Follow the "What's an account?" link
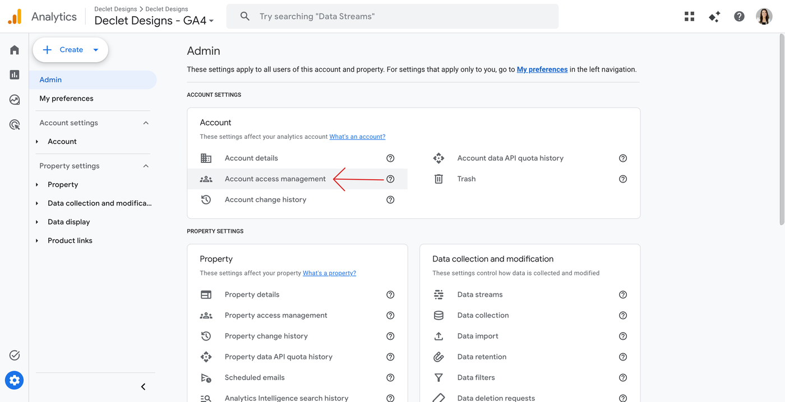This screenshot has height=402, width=785. (357, 137)
